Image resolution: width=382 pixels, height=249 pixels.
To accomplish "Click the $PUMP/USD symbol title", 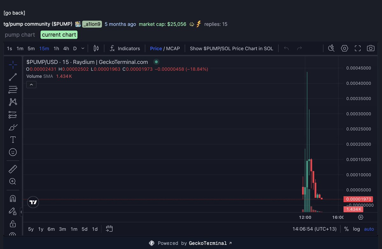I will [87, 62].
